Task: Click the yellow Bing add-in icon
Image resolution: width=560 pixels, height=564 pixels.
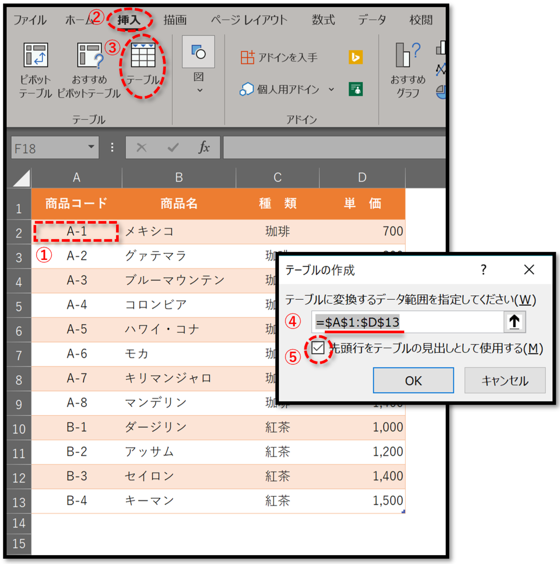Action: (x=355, y=57)
